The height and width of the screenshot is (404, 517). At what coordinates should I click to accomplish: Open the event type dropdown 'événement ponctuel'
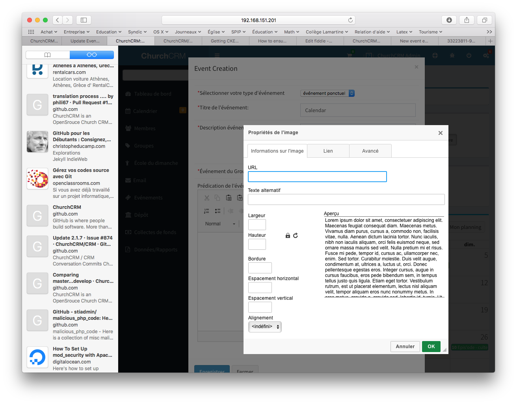click(x=327, y=93)
